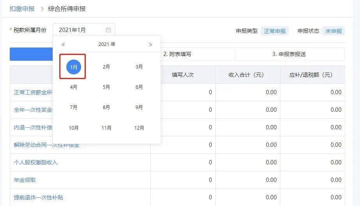Select 4月 in the month picker
The width and height of the screenshot is (360, 206).
coord(73,87)
